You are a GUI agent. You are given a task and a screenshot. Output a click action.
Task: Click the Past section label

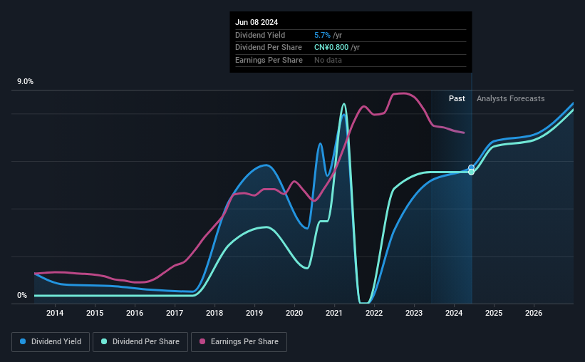[457, 98]
